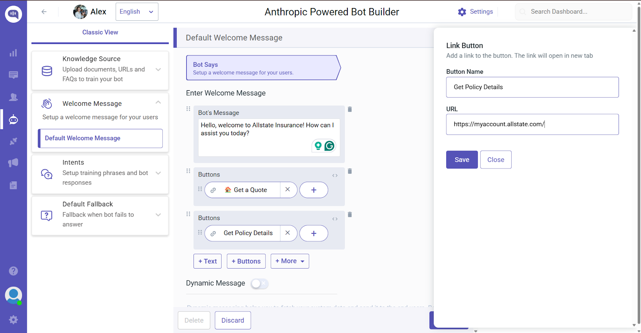The image size is (641, 333).
Task: Click the Discard button
Action: click(233, 320)
